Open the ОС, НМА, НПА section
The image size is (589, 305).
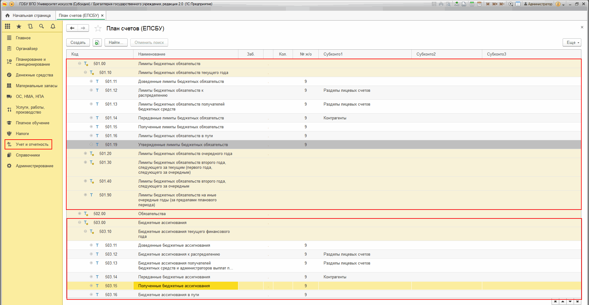pyautogui.click(x=30, y=96)
